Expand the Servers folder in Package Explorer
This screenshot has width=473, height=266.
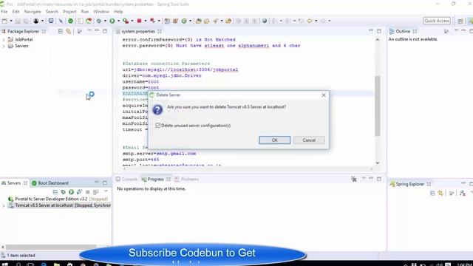tap(4, 46)
